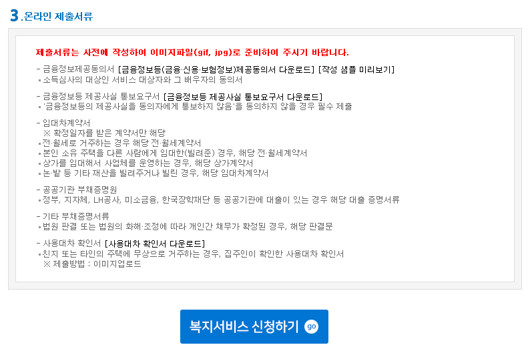Click the note 확정일자를 받은 계약서만 해당
This screenshot has height=347, width=532.
tap(105, 133)
